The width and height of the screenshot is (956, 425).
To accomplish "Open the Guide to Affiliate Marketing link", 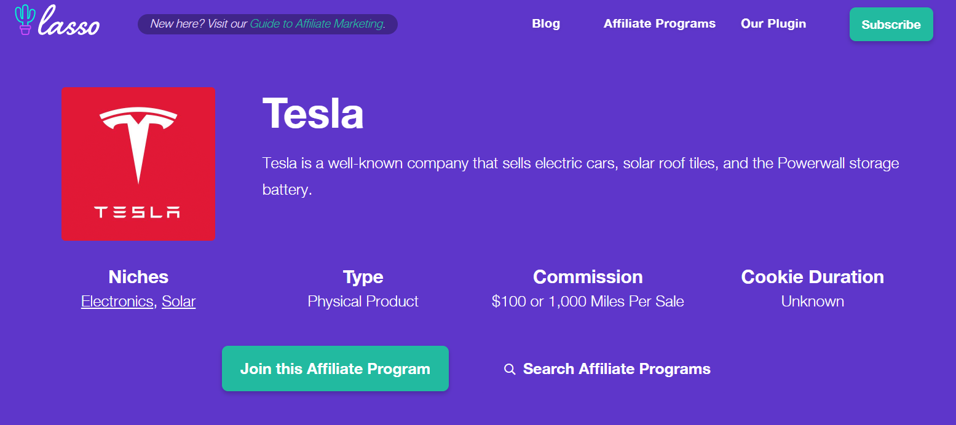I will click(x=317, y=24).
